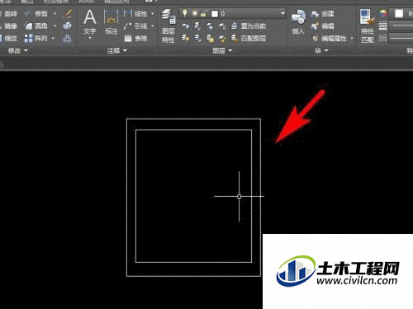Click the 阵列 array tool

tap(36, 38)
